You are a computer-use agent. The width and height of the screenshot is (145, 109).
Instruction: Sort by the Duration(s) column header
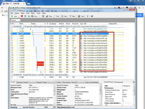[x=53, y=24]
